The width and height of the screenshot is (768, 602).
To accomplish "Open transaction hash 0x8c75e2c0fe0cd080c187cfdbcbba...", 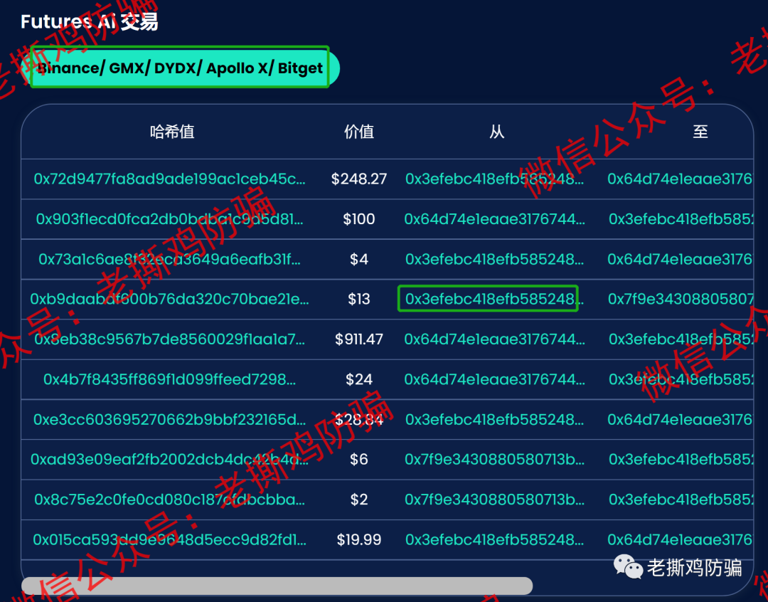I will (x=169, y=500).
